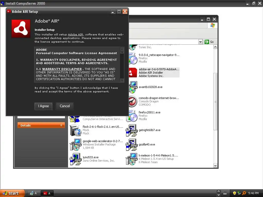Maximize the Explorer window behind installer

[208, 19]
